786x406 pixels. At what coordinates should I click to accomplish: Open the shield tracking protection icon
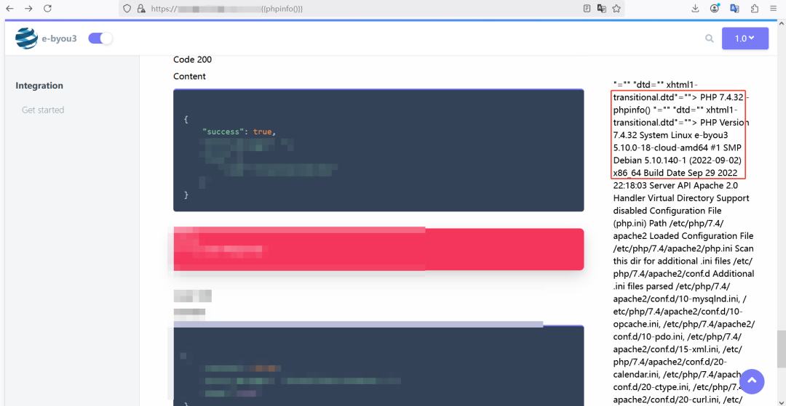point(127,9)
